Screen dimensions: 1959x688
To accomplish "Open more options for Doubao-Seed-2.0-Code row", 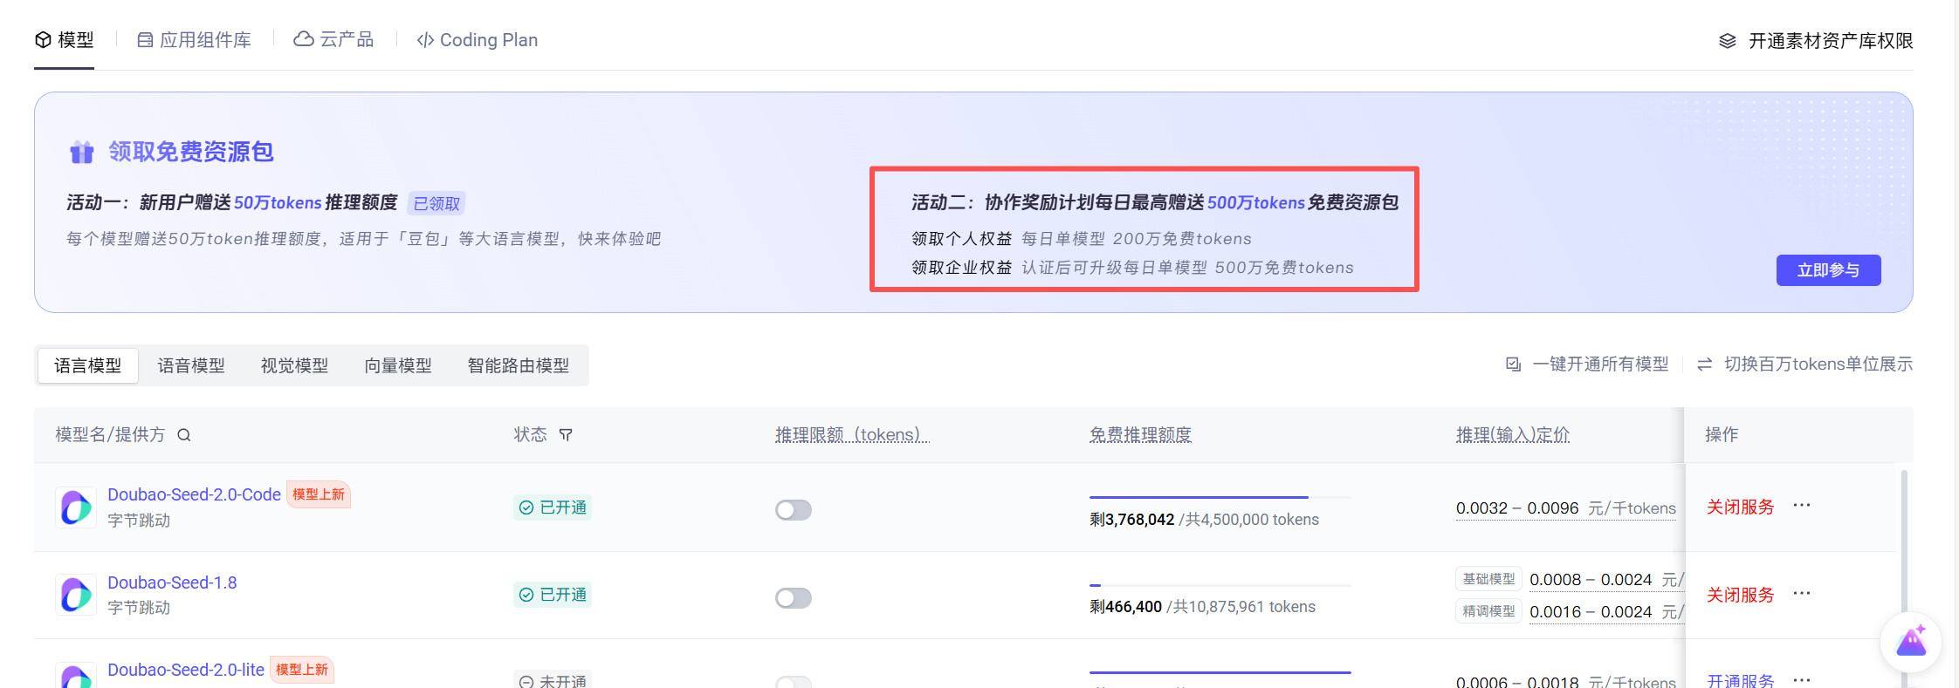I will 1801,506.
